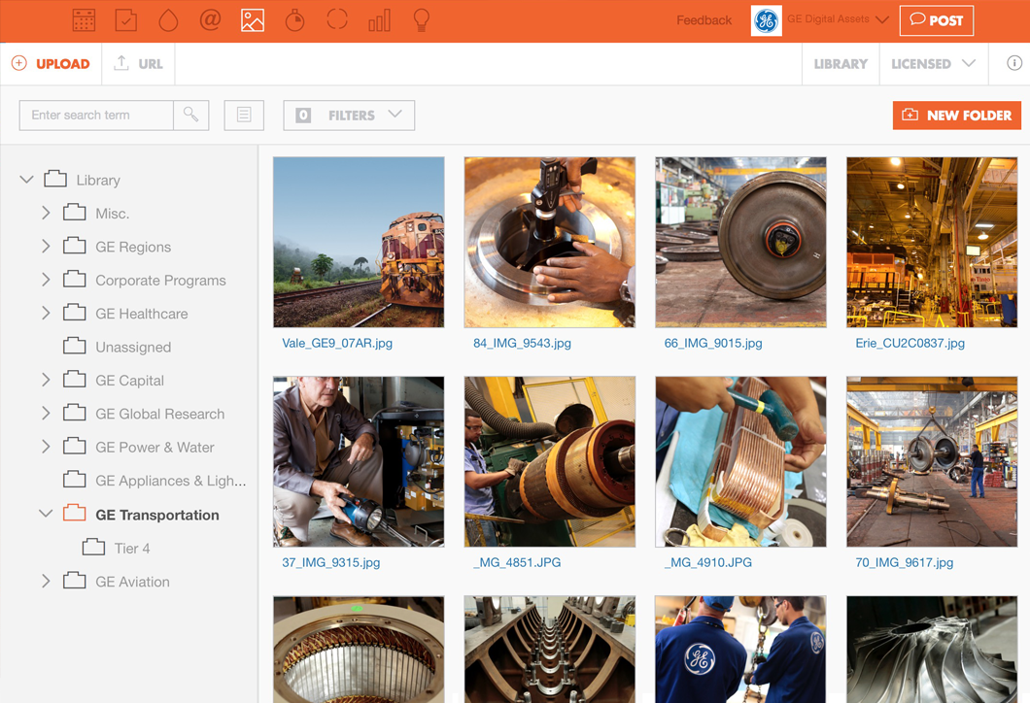Open the Licensed dropdown
This screenshot has height=703, width=1030.
(x=934, y=64)
